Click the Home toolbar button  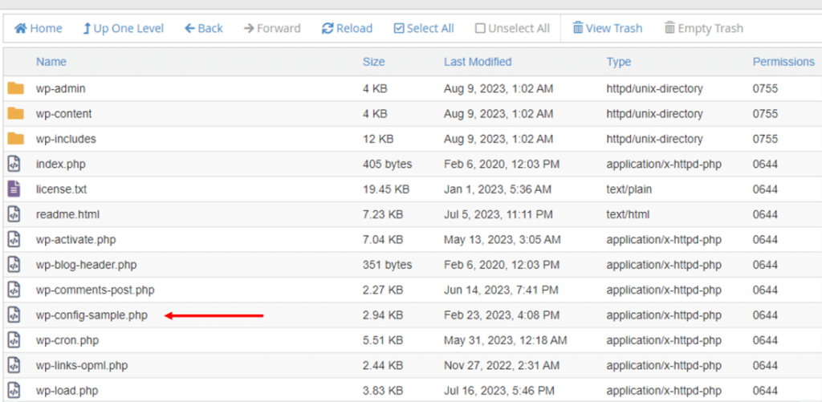(x=38, y=28)
